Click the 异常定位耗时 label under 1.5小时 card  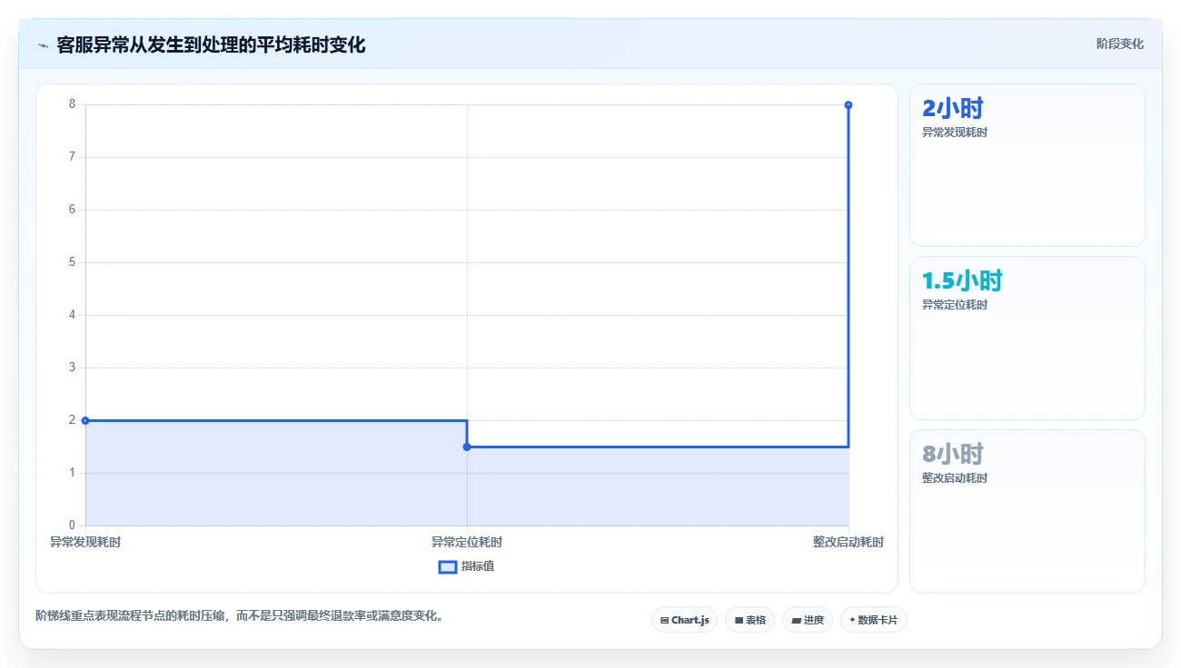coord(955,305)
